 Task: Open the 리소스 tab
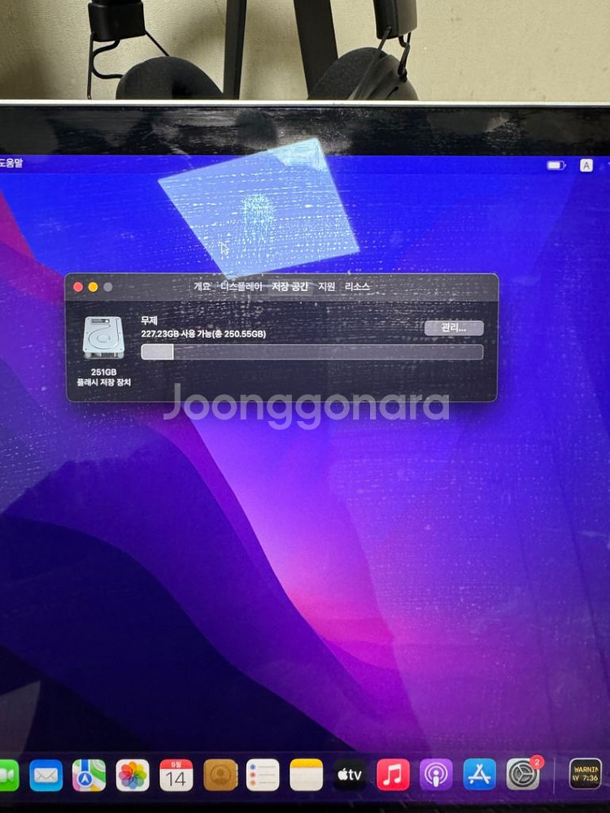[357, 286]
